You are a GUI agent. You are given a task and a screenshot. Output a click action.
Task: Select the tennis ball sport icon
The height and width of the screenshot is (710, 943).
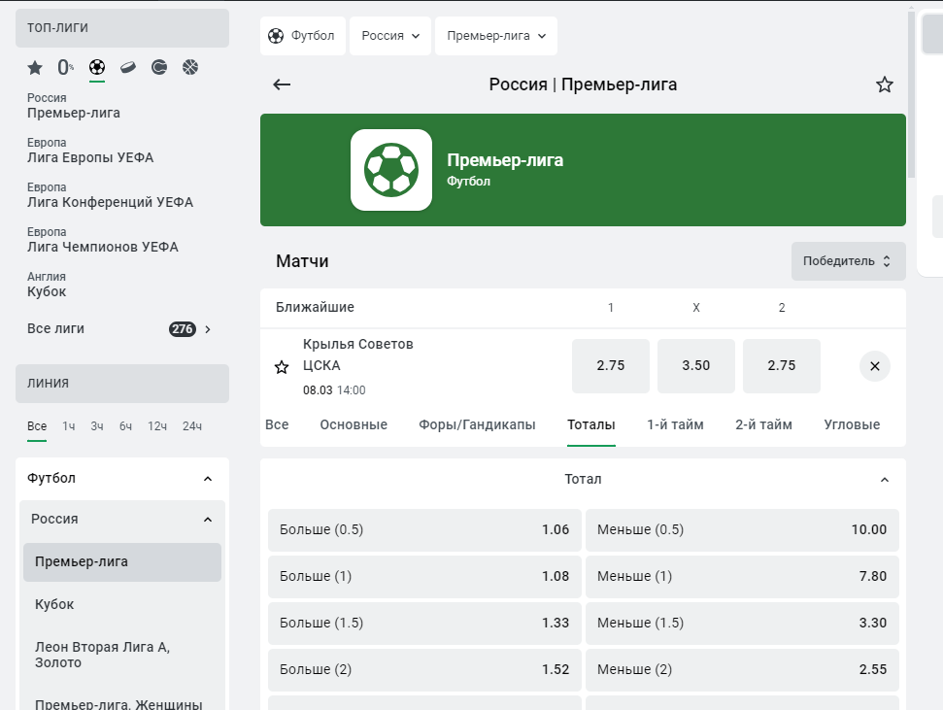tap(159, 67)
